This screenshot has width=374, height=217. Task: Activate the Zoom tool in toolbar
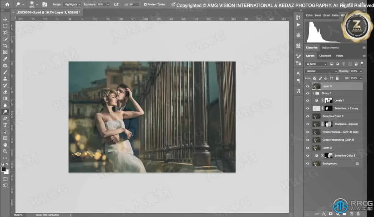pos(5,151)
